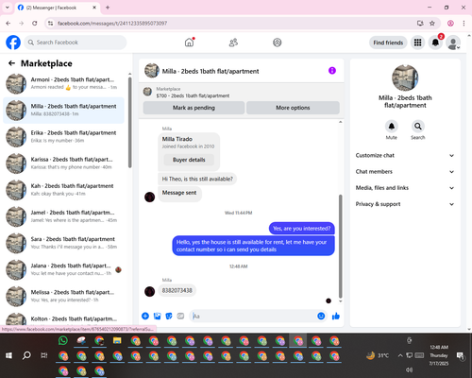Open the Erika conversation
Viewport: 472px width, 378px height.
click(63, 137)
